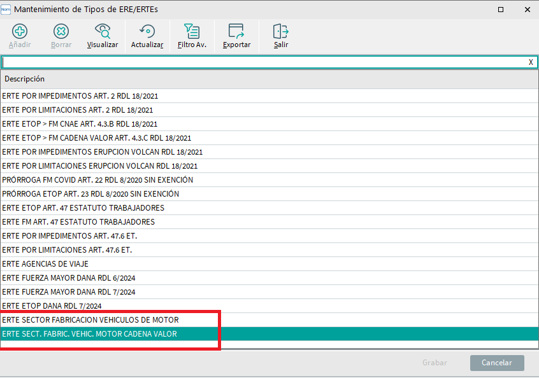The height and width of the screenshot is (378, 539).
Task: Export the list with Exportar icon
Action: tap(236, 32)
